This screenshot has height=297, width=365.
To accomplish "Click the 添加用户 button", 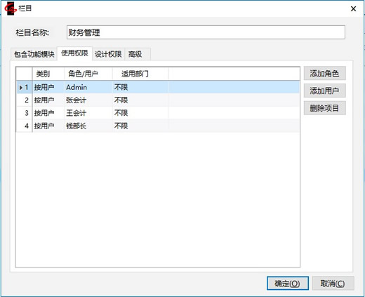I will (324, 91).
